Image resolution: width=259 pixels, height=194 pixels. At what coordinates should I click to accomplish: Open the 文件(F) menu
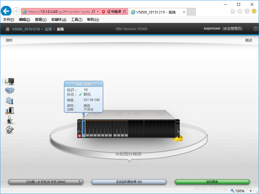click(x=8, y=20)
